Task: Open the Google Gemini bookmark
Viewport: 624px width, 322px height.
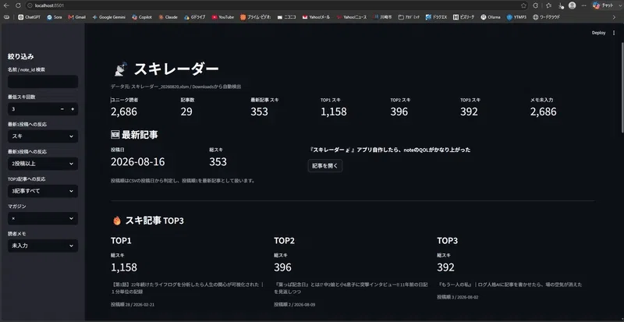Action: pyautogui.click(x=108, y=17)
